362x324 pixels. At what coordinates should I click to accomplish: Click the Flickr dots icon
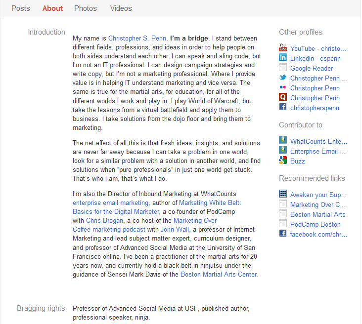(283, 88)
